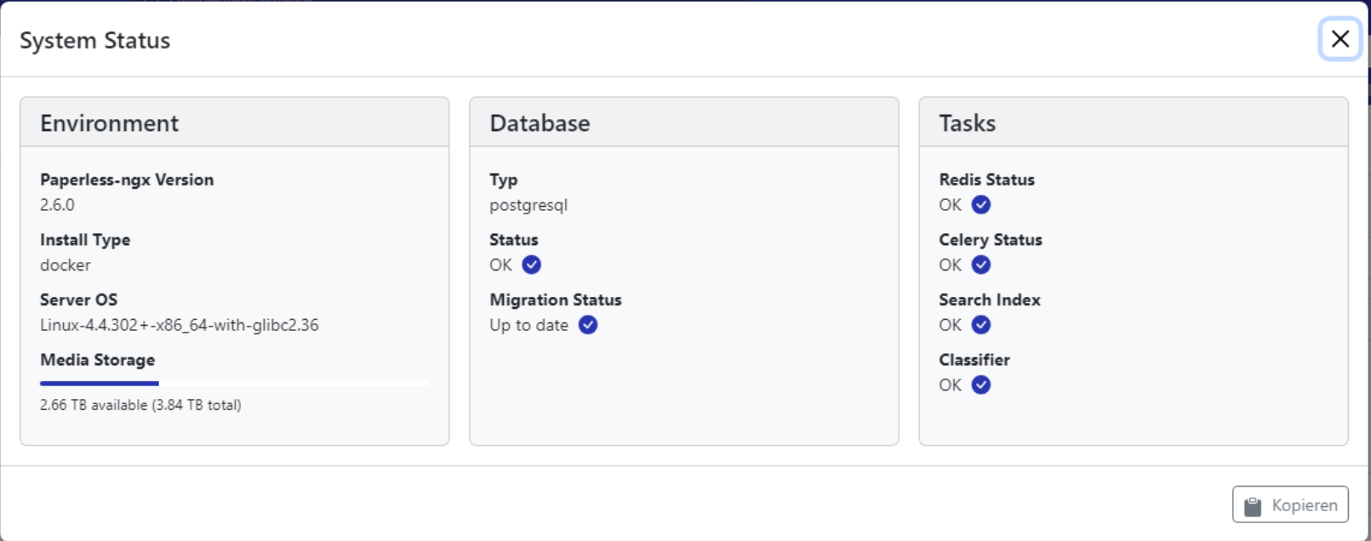Click the storage available text 2.66 TB

tap(140, 405)
